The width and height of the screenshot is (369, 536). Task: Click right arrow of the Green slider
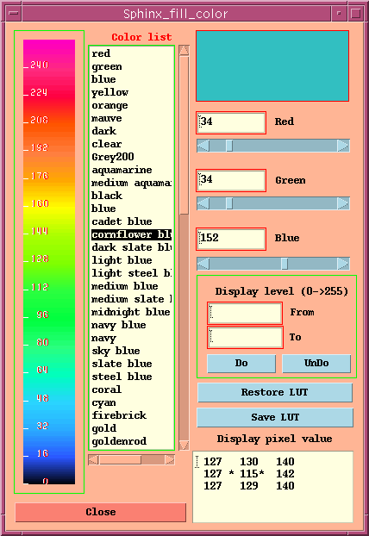pyautogui.click(x=343, y=203)
